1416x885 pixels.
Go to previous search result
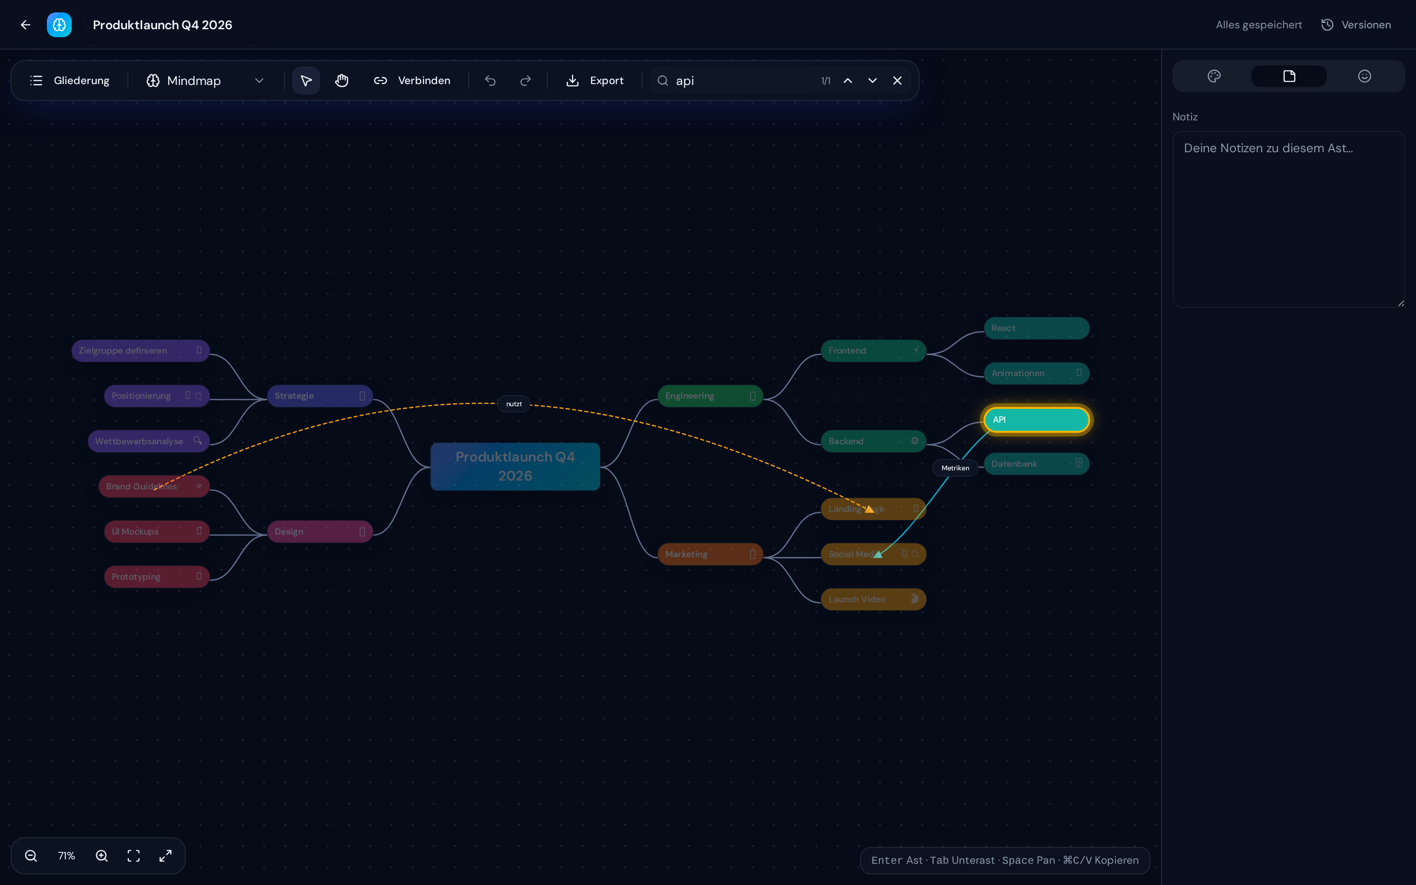pos(848,80)
